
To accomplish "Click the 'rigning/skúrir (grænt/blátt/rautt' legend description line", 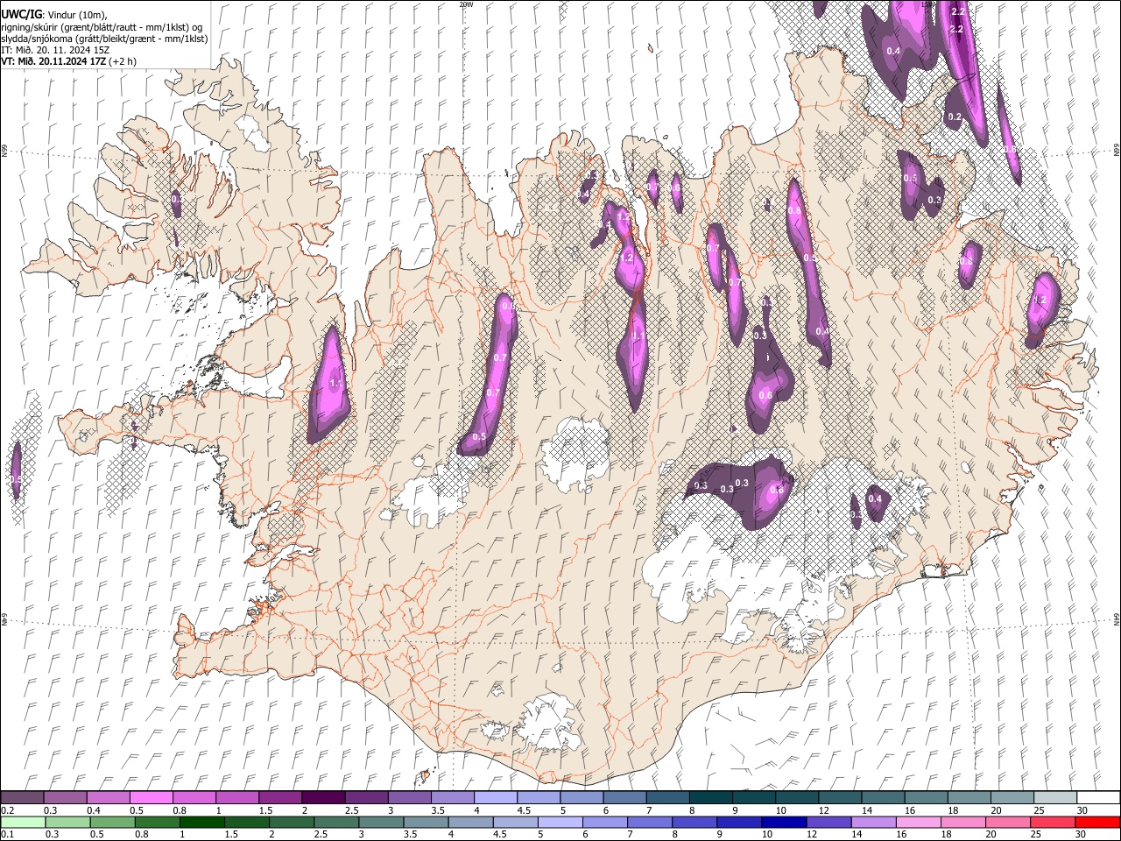I will tap(102, 26).
